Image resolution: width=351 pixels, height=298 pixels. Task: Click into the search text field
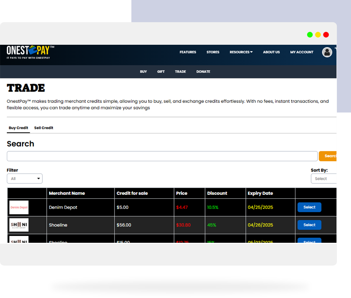162,156
